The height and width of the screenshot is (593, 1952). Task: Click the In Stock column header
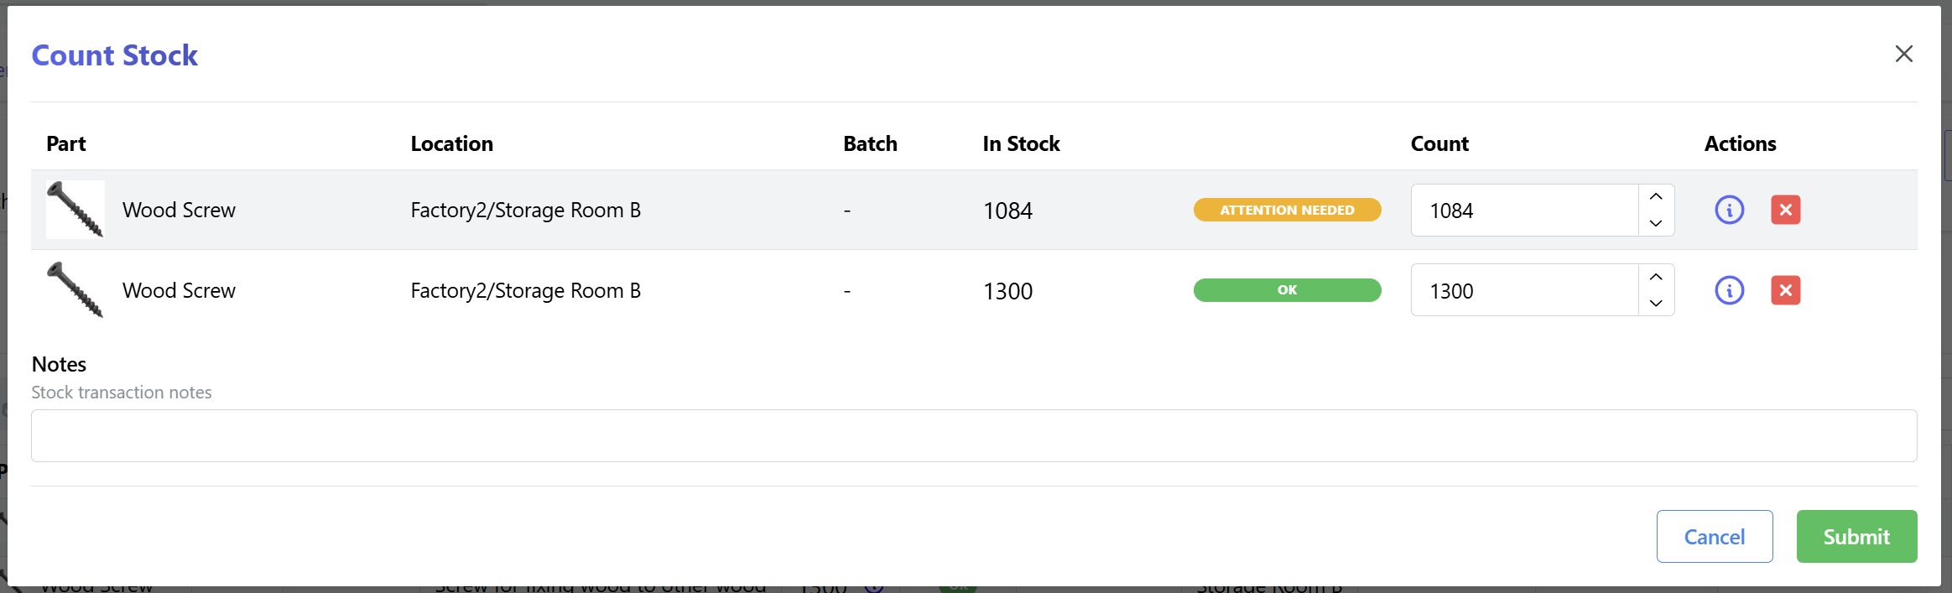[1020, 143]
